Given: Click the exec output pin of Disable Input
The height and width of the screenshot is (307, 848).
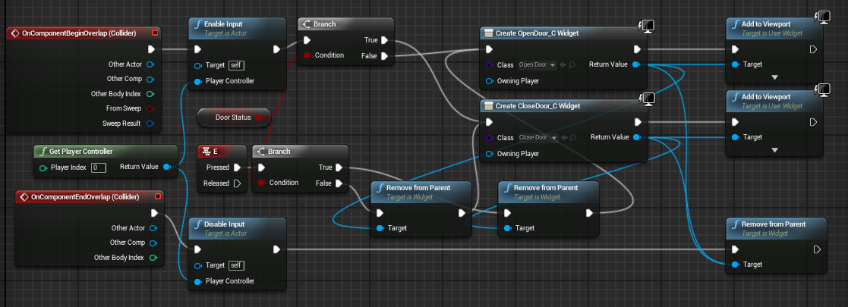Looking at the screenshot, I should 276,249.
